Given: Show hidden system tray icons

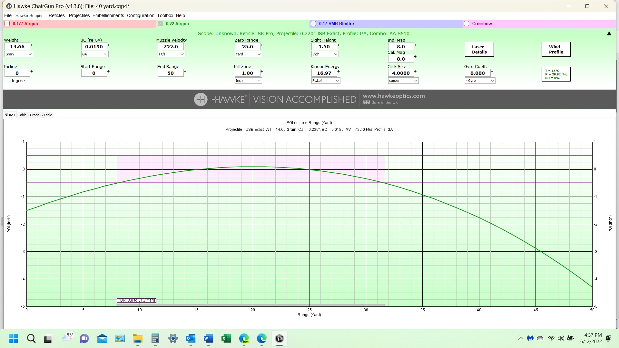Looking at the screenshot, I should tap(520, 338).
